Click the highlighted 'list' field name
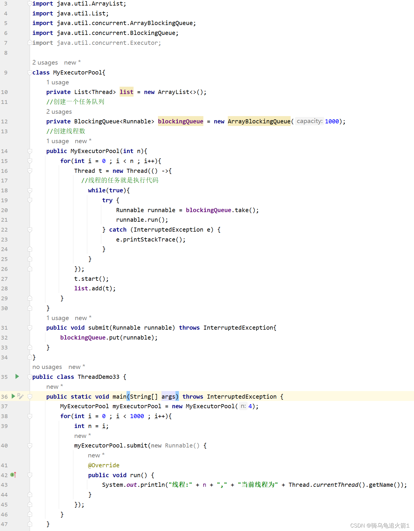 pos(127,92)
